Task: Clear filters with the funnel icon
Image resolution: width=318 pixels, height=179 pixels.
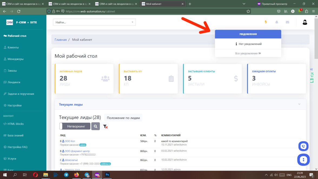Action: pyautogui.click(x=105, y=126)
